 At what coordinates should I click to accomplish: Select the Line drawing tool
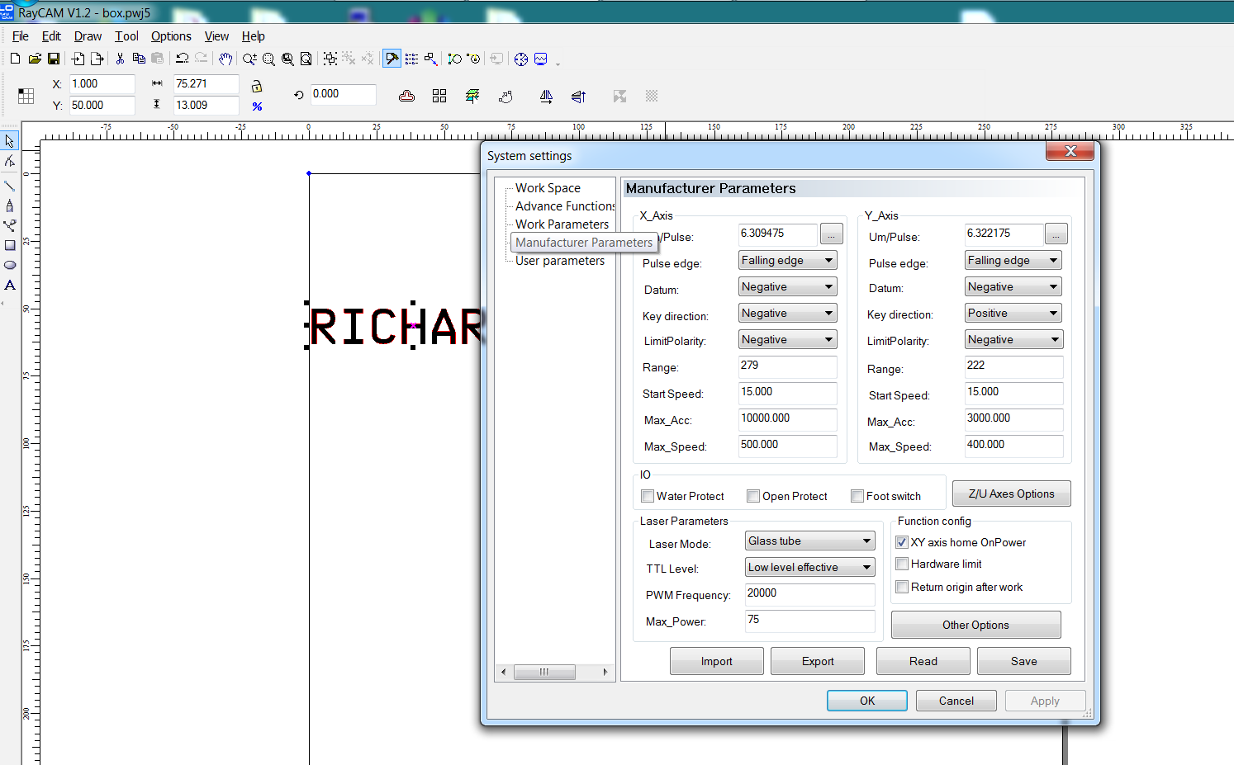point(10,186)
